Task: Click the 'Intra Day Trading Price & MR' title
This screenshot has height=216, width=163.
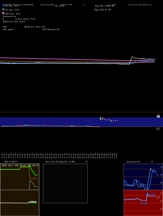Action: tap(60, 162)
